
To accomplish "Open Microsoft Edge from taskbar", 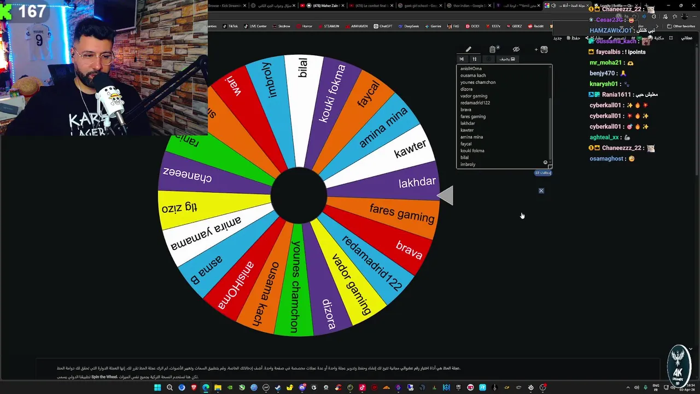I will click(206, 387).
